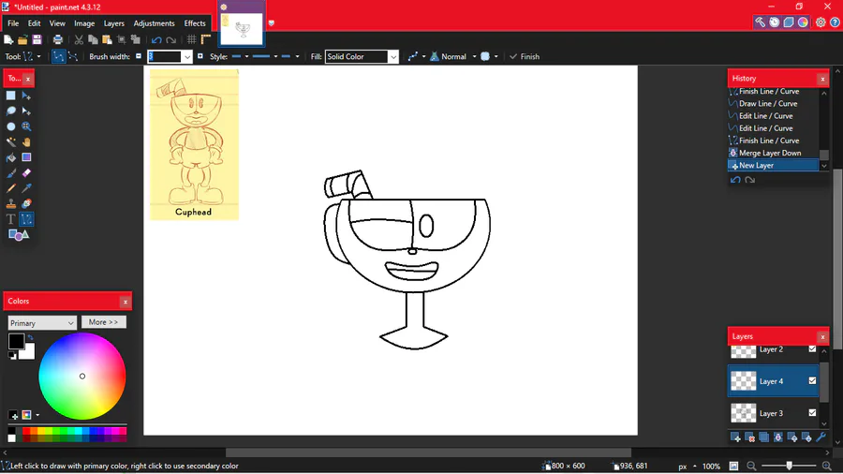The image size is (843, 474).
Task: Open the Effects menu
Action: tap(195, 23)
